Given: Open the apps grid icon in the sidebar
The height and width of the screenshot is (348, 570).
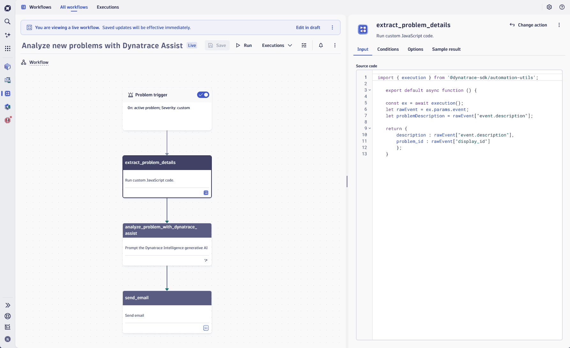Looking at the screenshot, I should pyautogui.click(x=7, y=48).
